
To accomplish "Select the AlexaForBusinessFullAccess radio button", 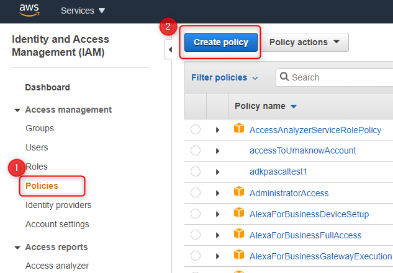I will [196, 235].
